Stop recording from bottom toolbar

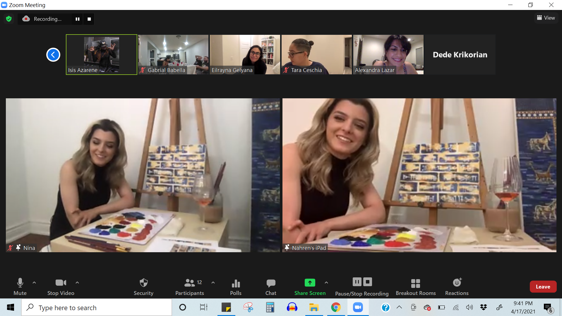[368, 282]
